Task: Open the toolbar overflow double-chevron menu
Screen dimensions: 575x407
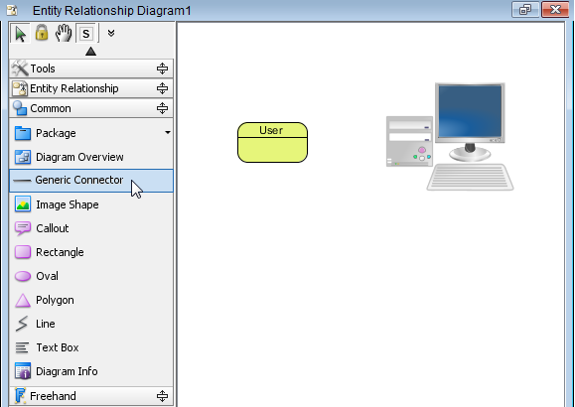Action: coord(111,34)
